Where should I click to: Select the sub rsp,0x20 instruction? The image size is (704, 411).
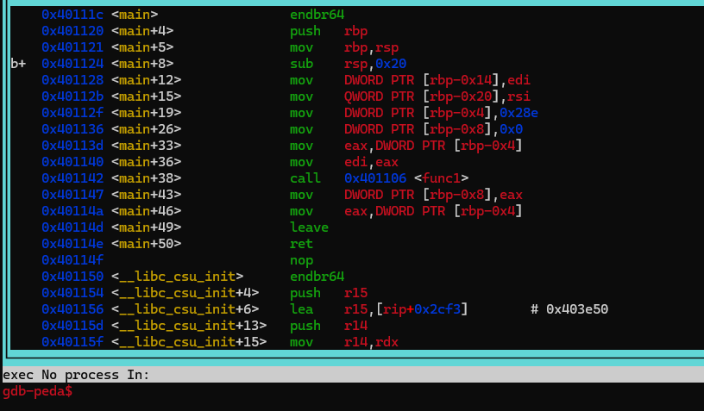349,64
